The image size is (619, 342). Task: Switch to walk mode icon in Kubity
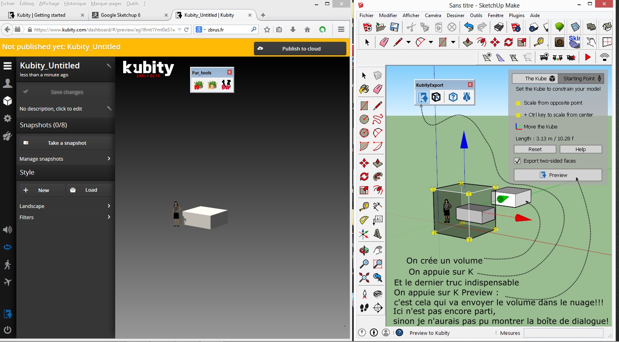pyautogui.click(x=8, y=265)
